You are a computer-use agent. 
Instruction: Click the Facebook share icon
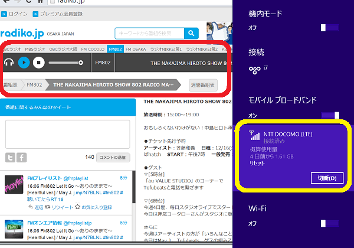[x=22, y=158]
